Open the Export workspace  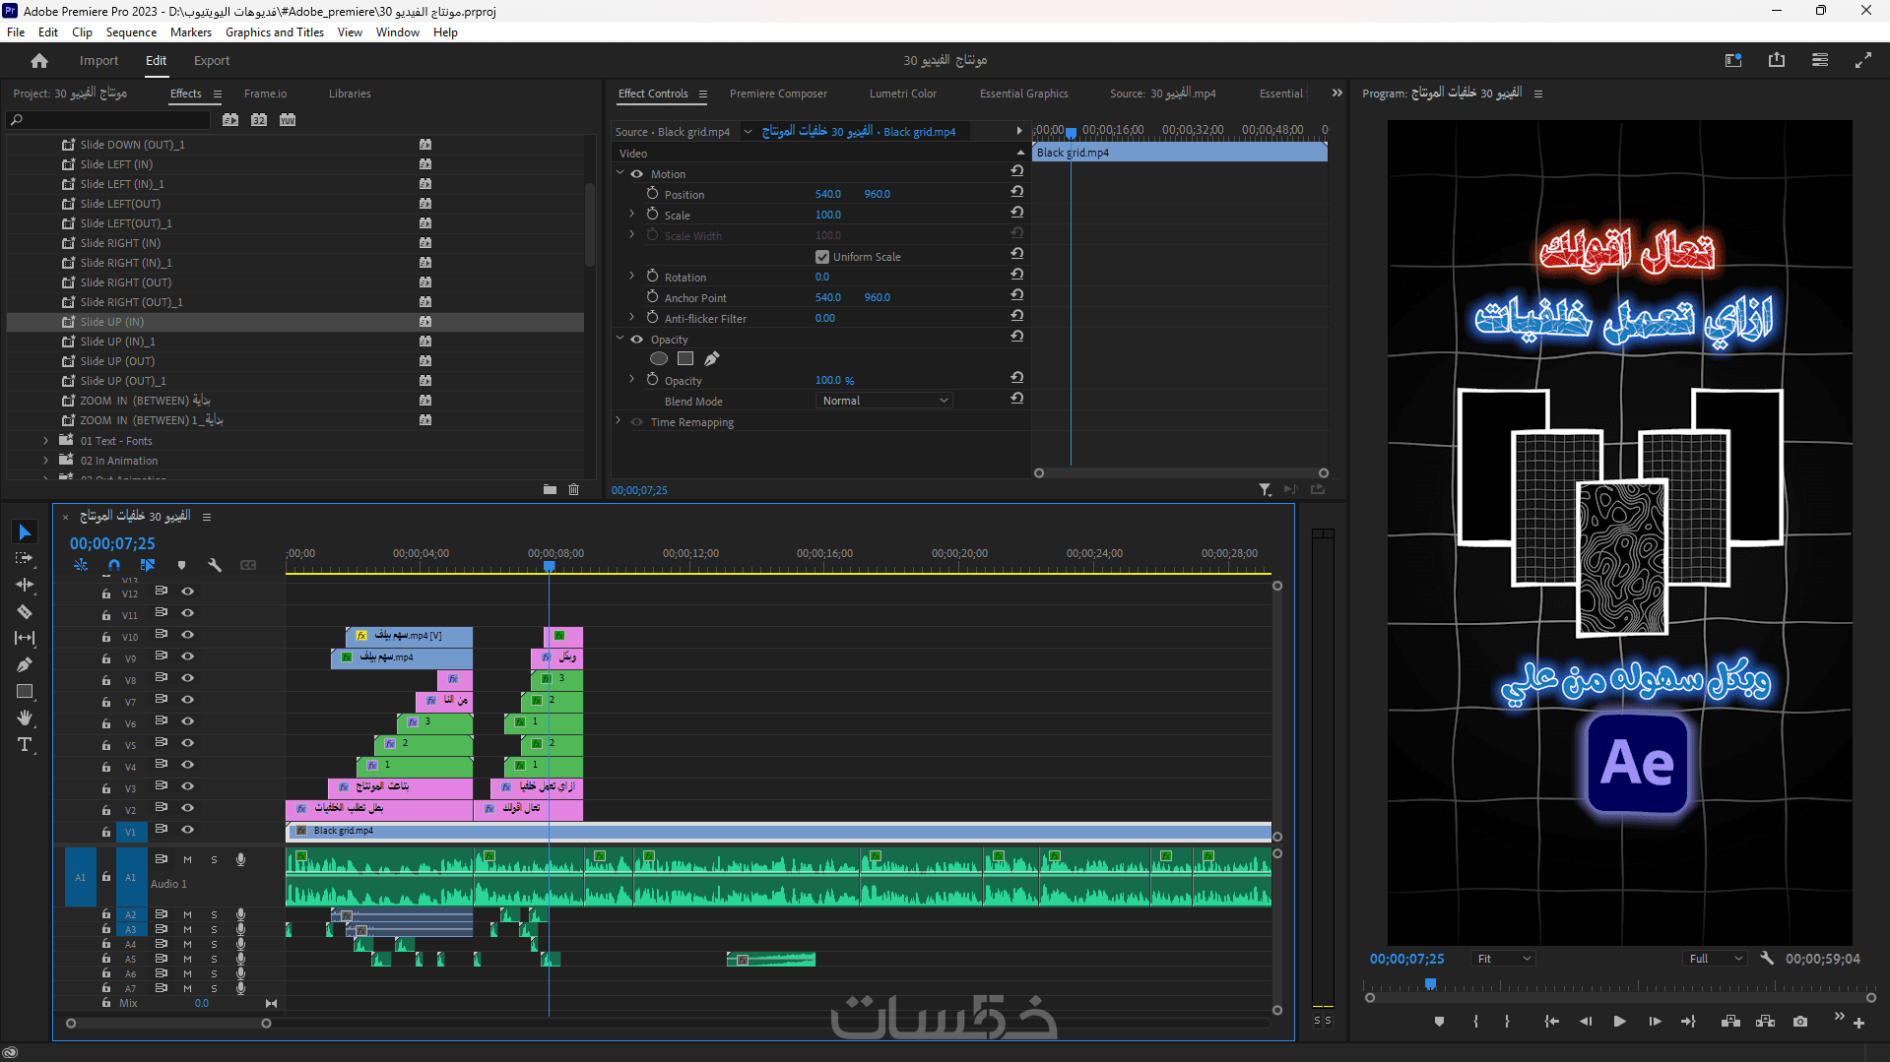point(212,61)
